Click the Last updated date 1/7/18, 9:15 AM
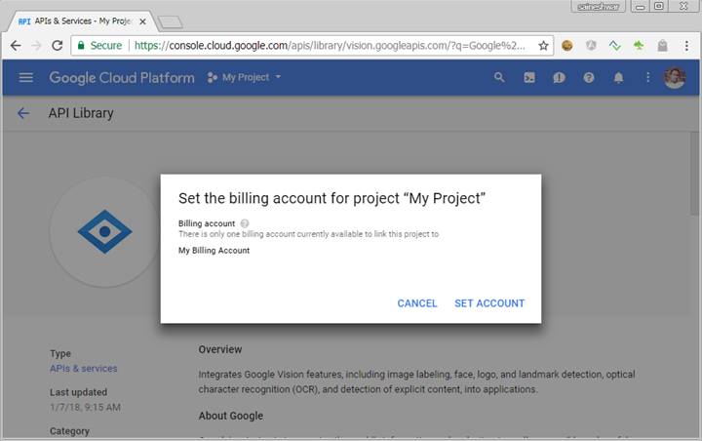The height and width of the screenshot is (441, 702). (x=85, y=408)
